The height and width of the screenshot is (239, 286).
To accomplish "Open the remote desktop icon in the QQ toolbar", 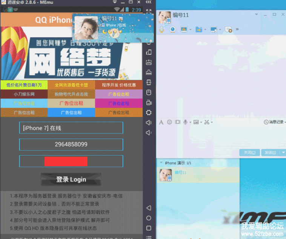I will [x=214, y=29].
